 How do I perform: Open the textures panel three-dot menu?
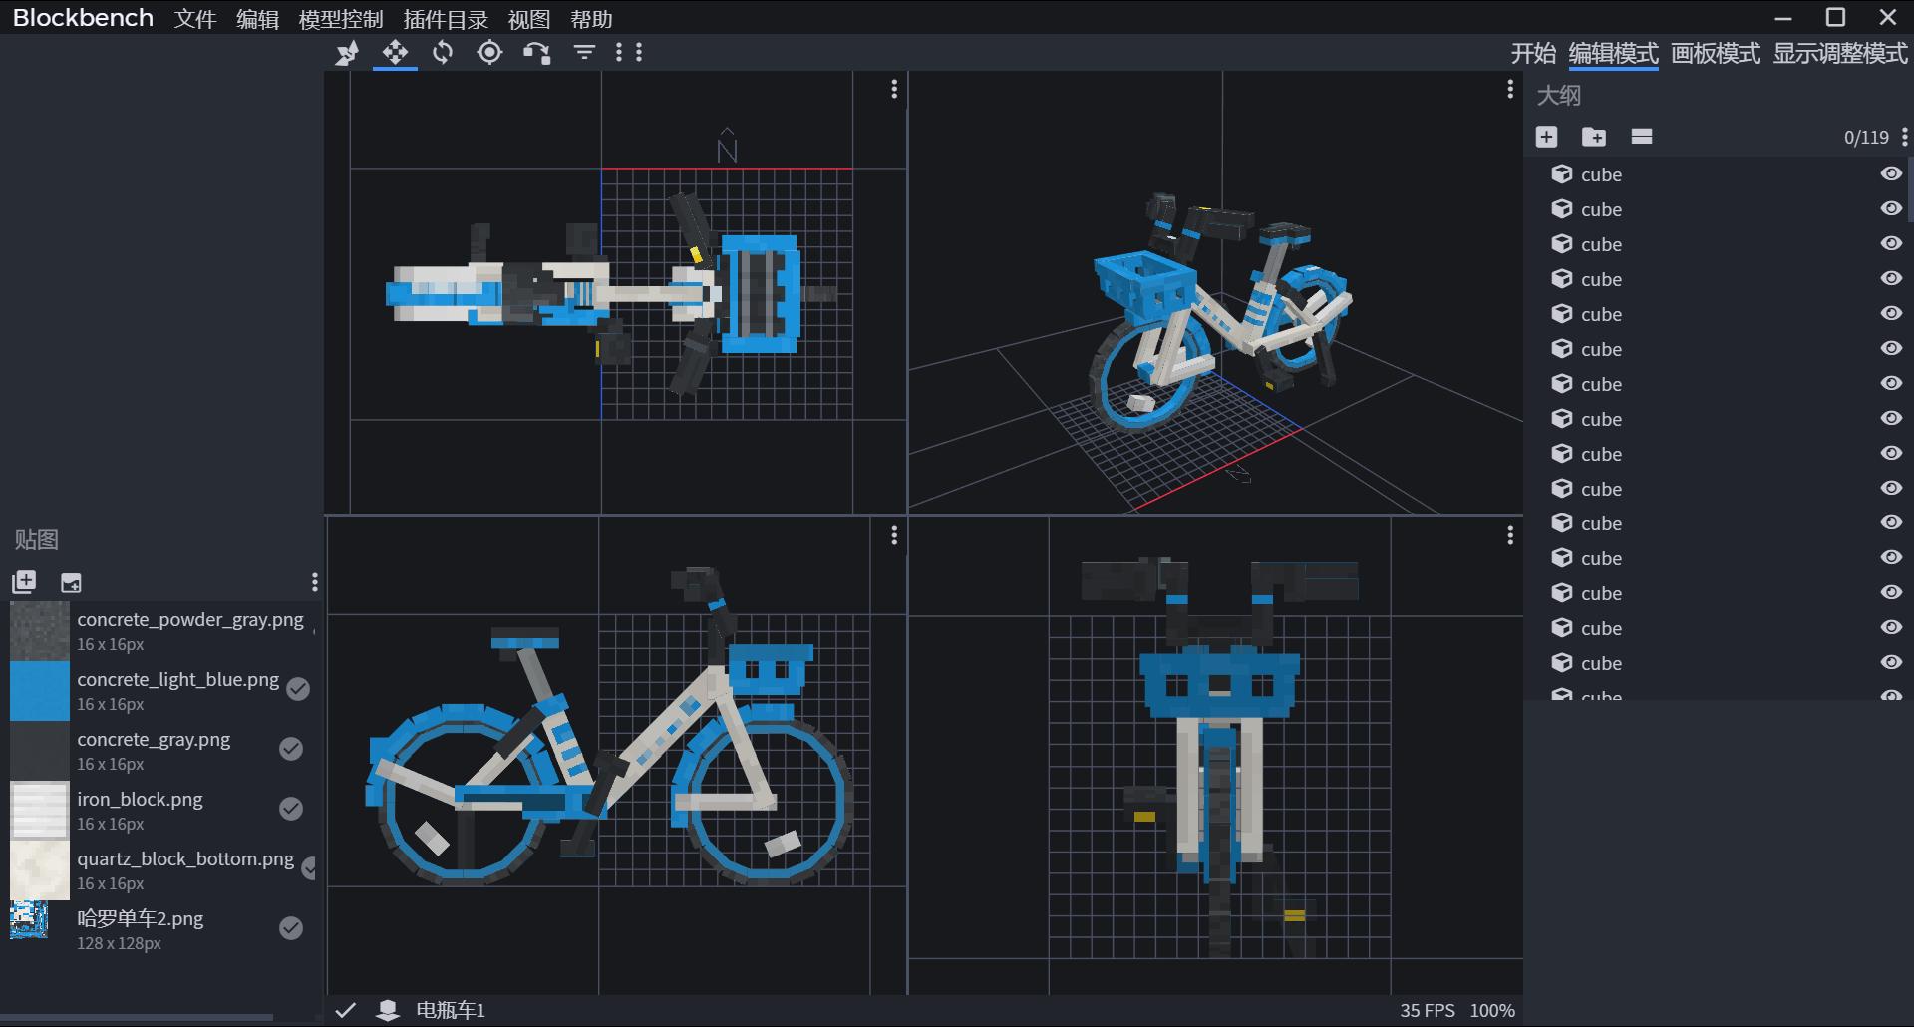[314, 582]
